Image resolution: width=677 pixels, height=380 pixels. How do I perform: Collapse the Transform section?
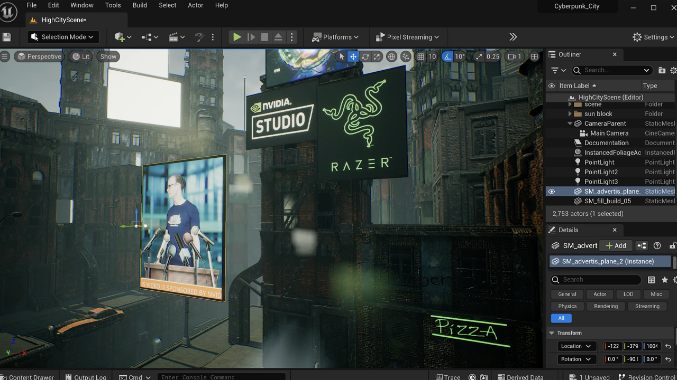(552, 333)
